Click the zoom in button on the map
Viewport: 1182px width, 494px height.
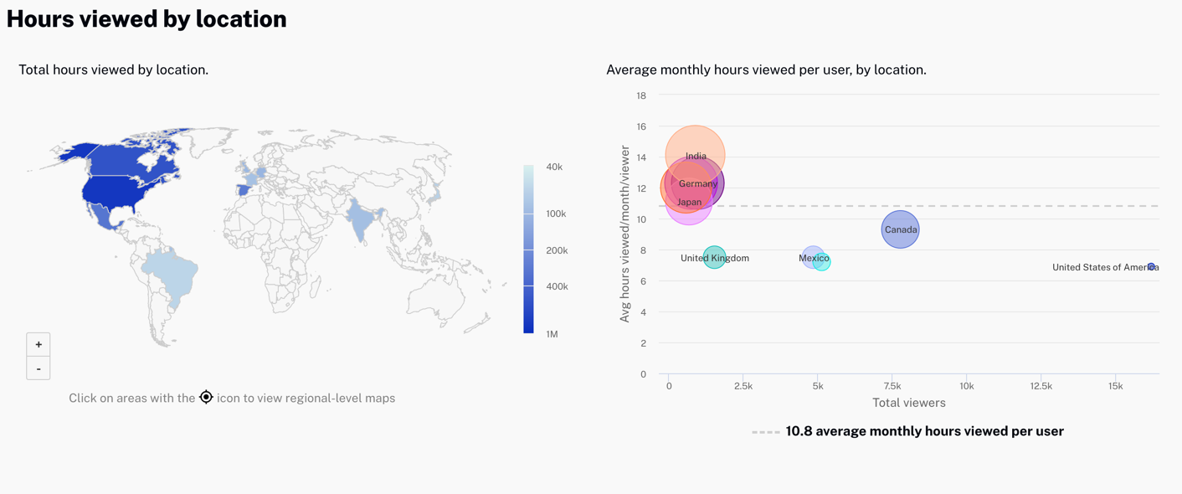pos(38,343)
